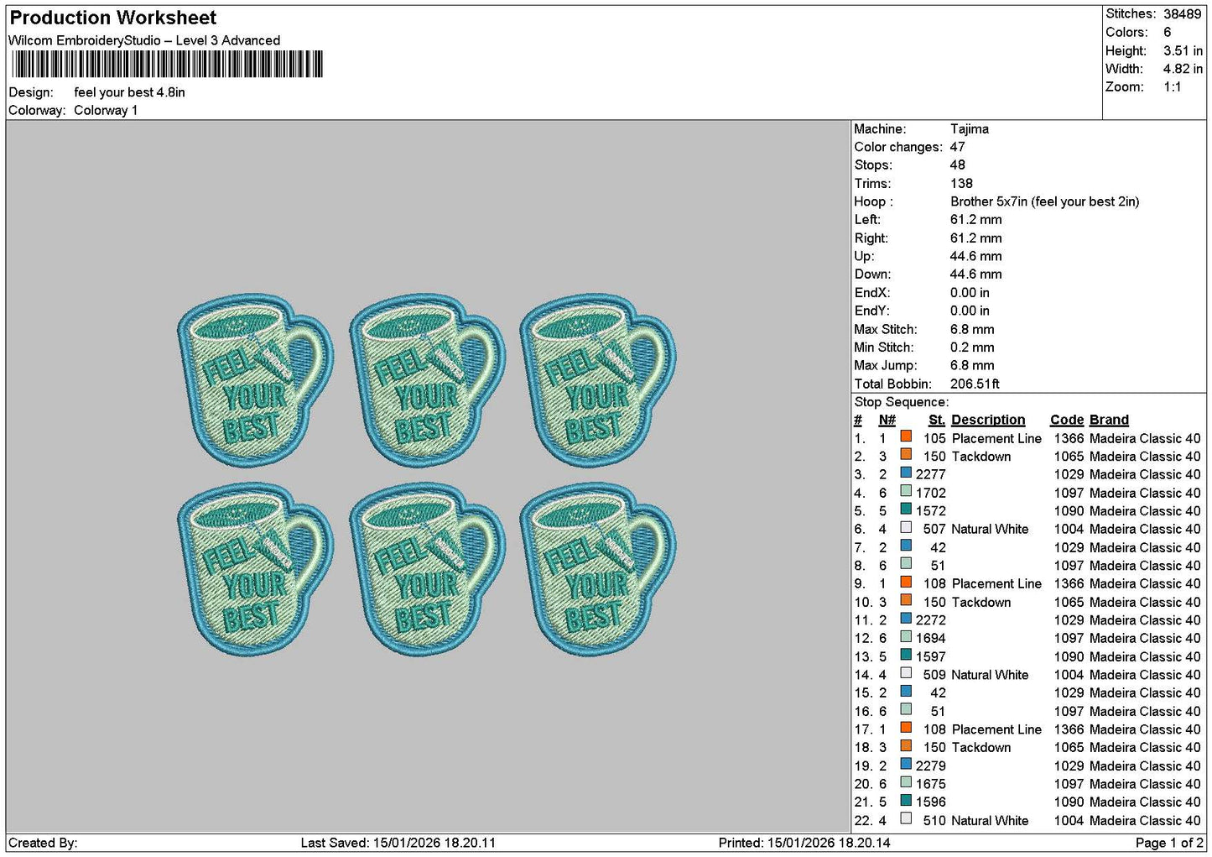The width and height of the screenshot is (1212, 857).
Task: Click the Max Jump value 6.8 mm
Action: [973, 366]
